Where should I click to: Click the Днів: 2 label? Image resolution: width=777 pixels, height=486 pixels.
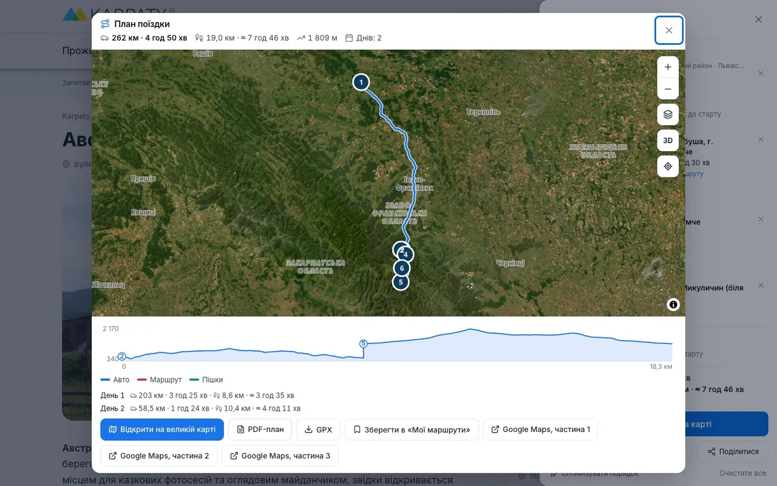click(363, 38)
